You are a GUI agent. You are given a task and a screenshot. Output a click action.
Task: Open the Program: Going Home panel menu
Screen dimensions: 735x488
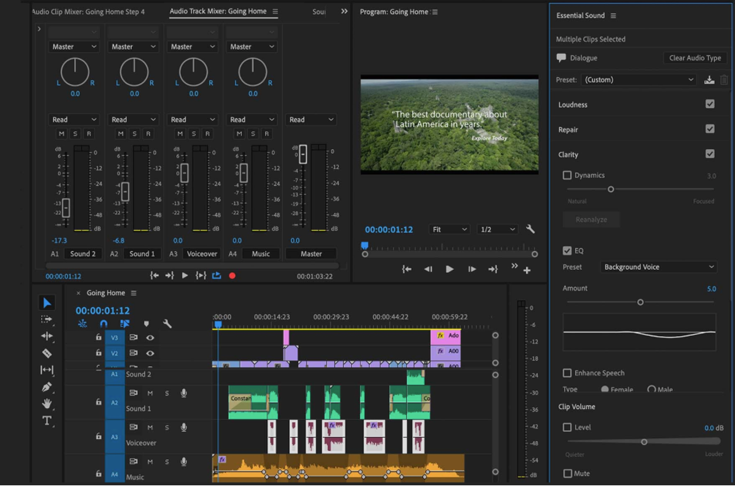click(435, 12)
